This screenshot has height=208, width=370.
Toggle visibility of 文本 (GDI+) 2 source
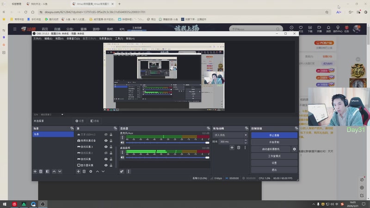pos(106,135)
